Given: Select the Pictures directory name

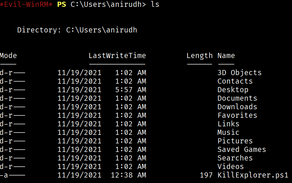Looking at the screenshot, I should [235, 141].
